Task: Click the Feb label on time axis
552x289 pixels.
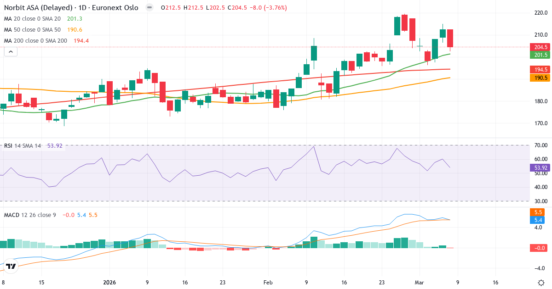Action: click(x=269, y=283)
